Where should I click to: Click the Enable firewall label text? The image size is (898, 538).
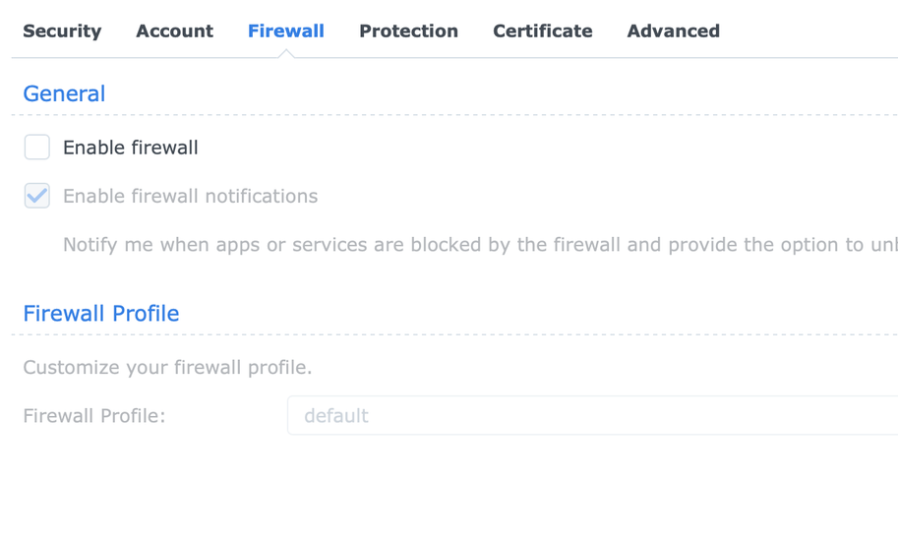coord(131,148)
